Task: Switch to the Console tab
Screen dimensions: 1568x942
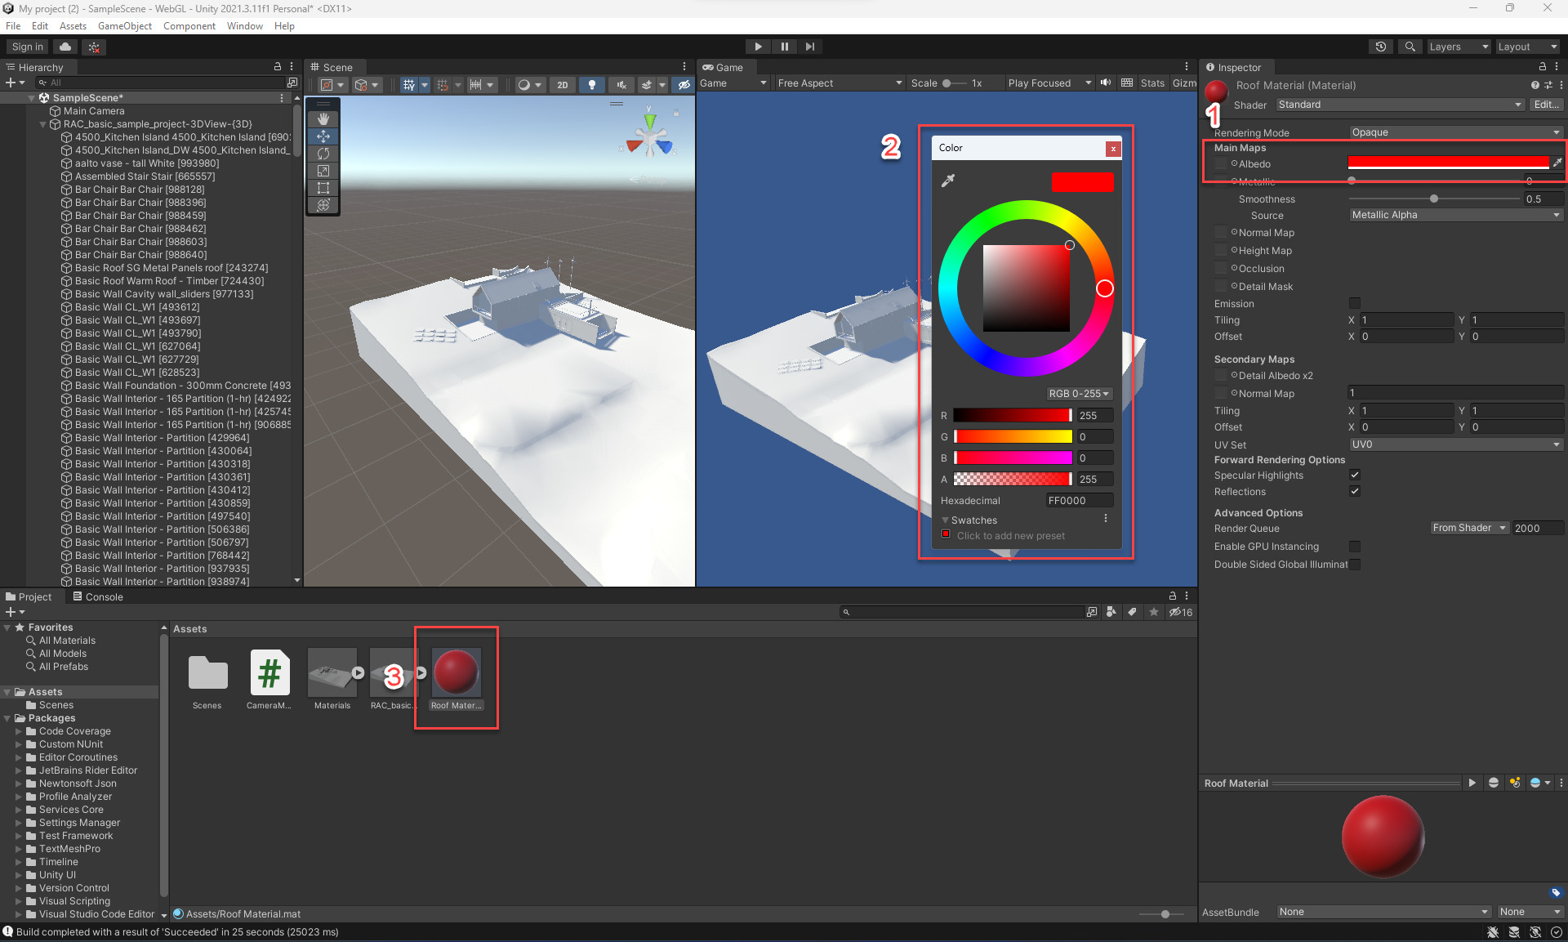Action: (105, 596)
